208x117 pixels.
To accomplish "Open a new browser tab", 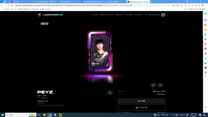I will tap(152, 2).
